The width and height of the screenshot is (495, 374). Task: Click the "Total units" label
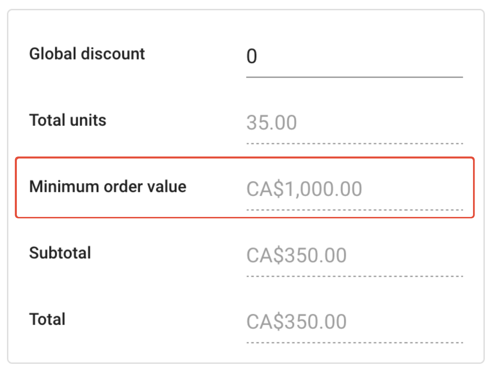(x=68, y=120)
